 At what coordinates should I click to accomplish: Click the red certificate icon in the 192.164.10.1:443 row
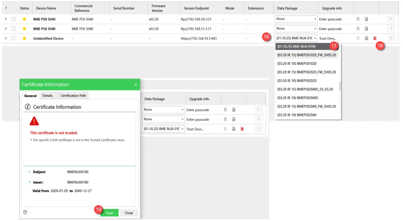375,38
